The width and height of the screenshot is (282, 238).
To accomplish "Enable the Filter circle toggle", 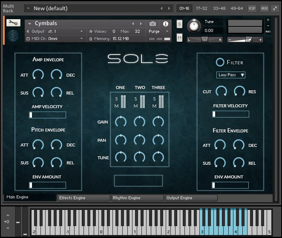I will [x=220, y=62].
